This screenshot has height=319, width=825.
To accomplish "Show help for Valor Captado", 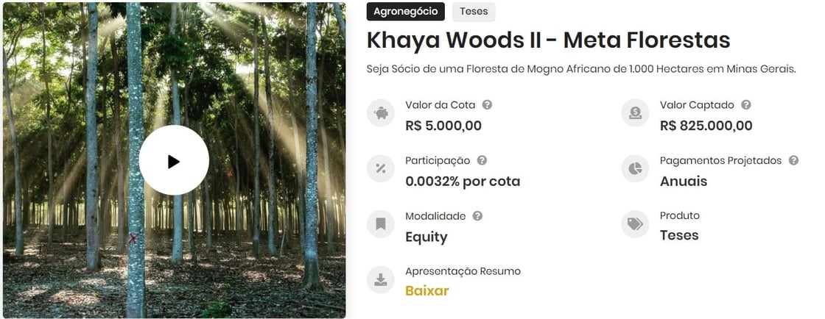I will coord(746,105).
